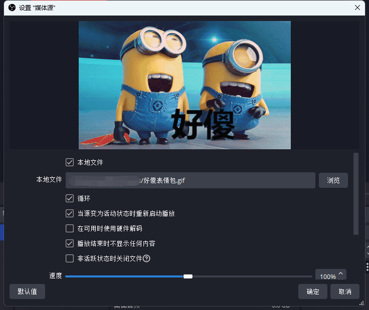Viewport: 369px width, 310px height.
Task: Toggle 播放结束时不显示任何内容 checkbox
Action: (x=70, y=243)
